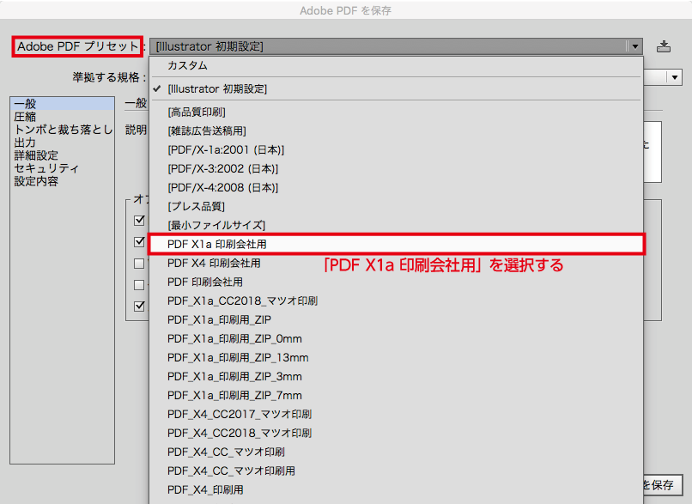Open the セキュリティ category
692x504 pixels.
coord(62,168)
